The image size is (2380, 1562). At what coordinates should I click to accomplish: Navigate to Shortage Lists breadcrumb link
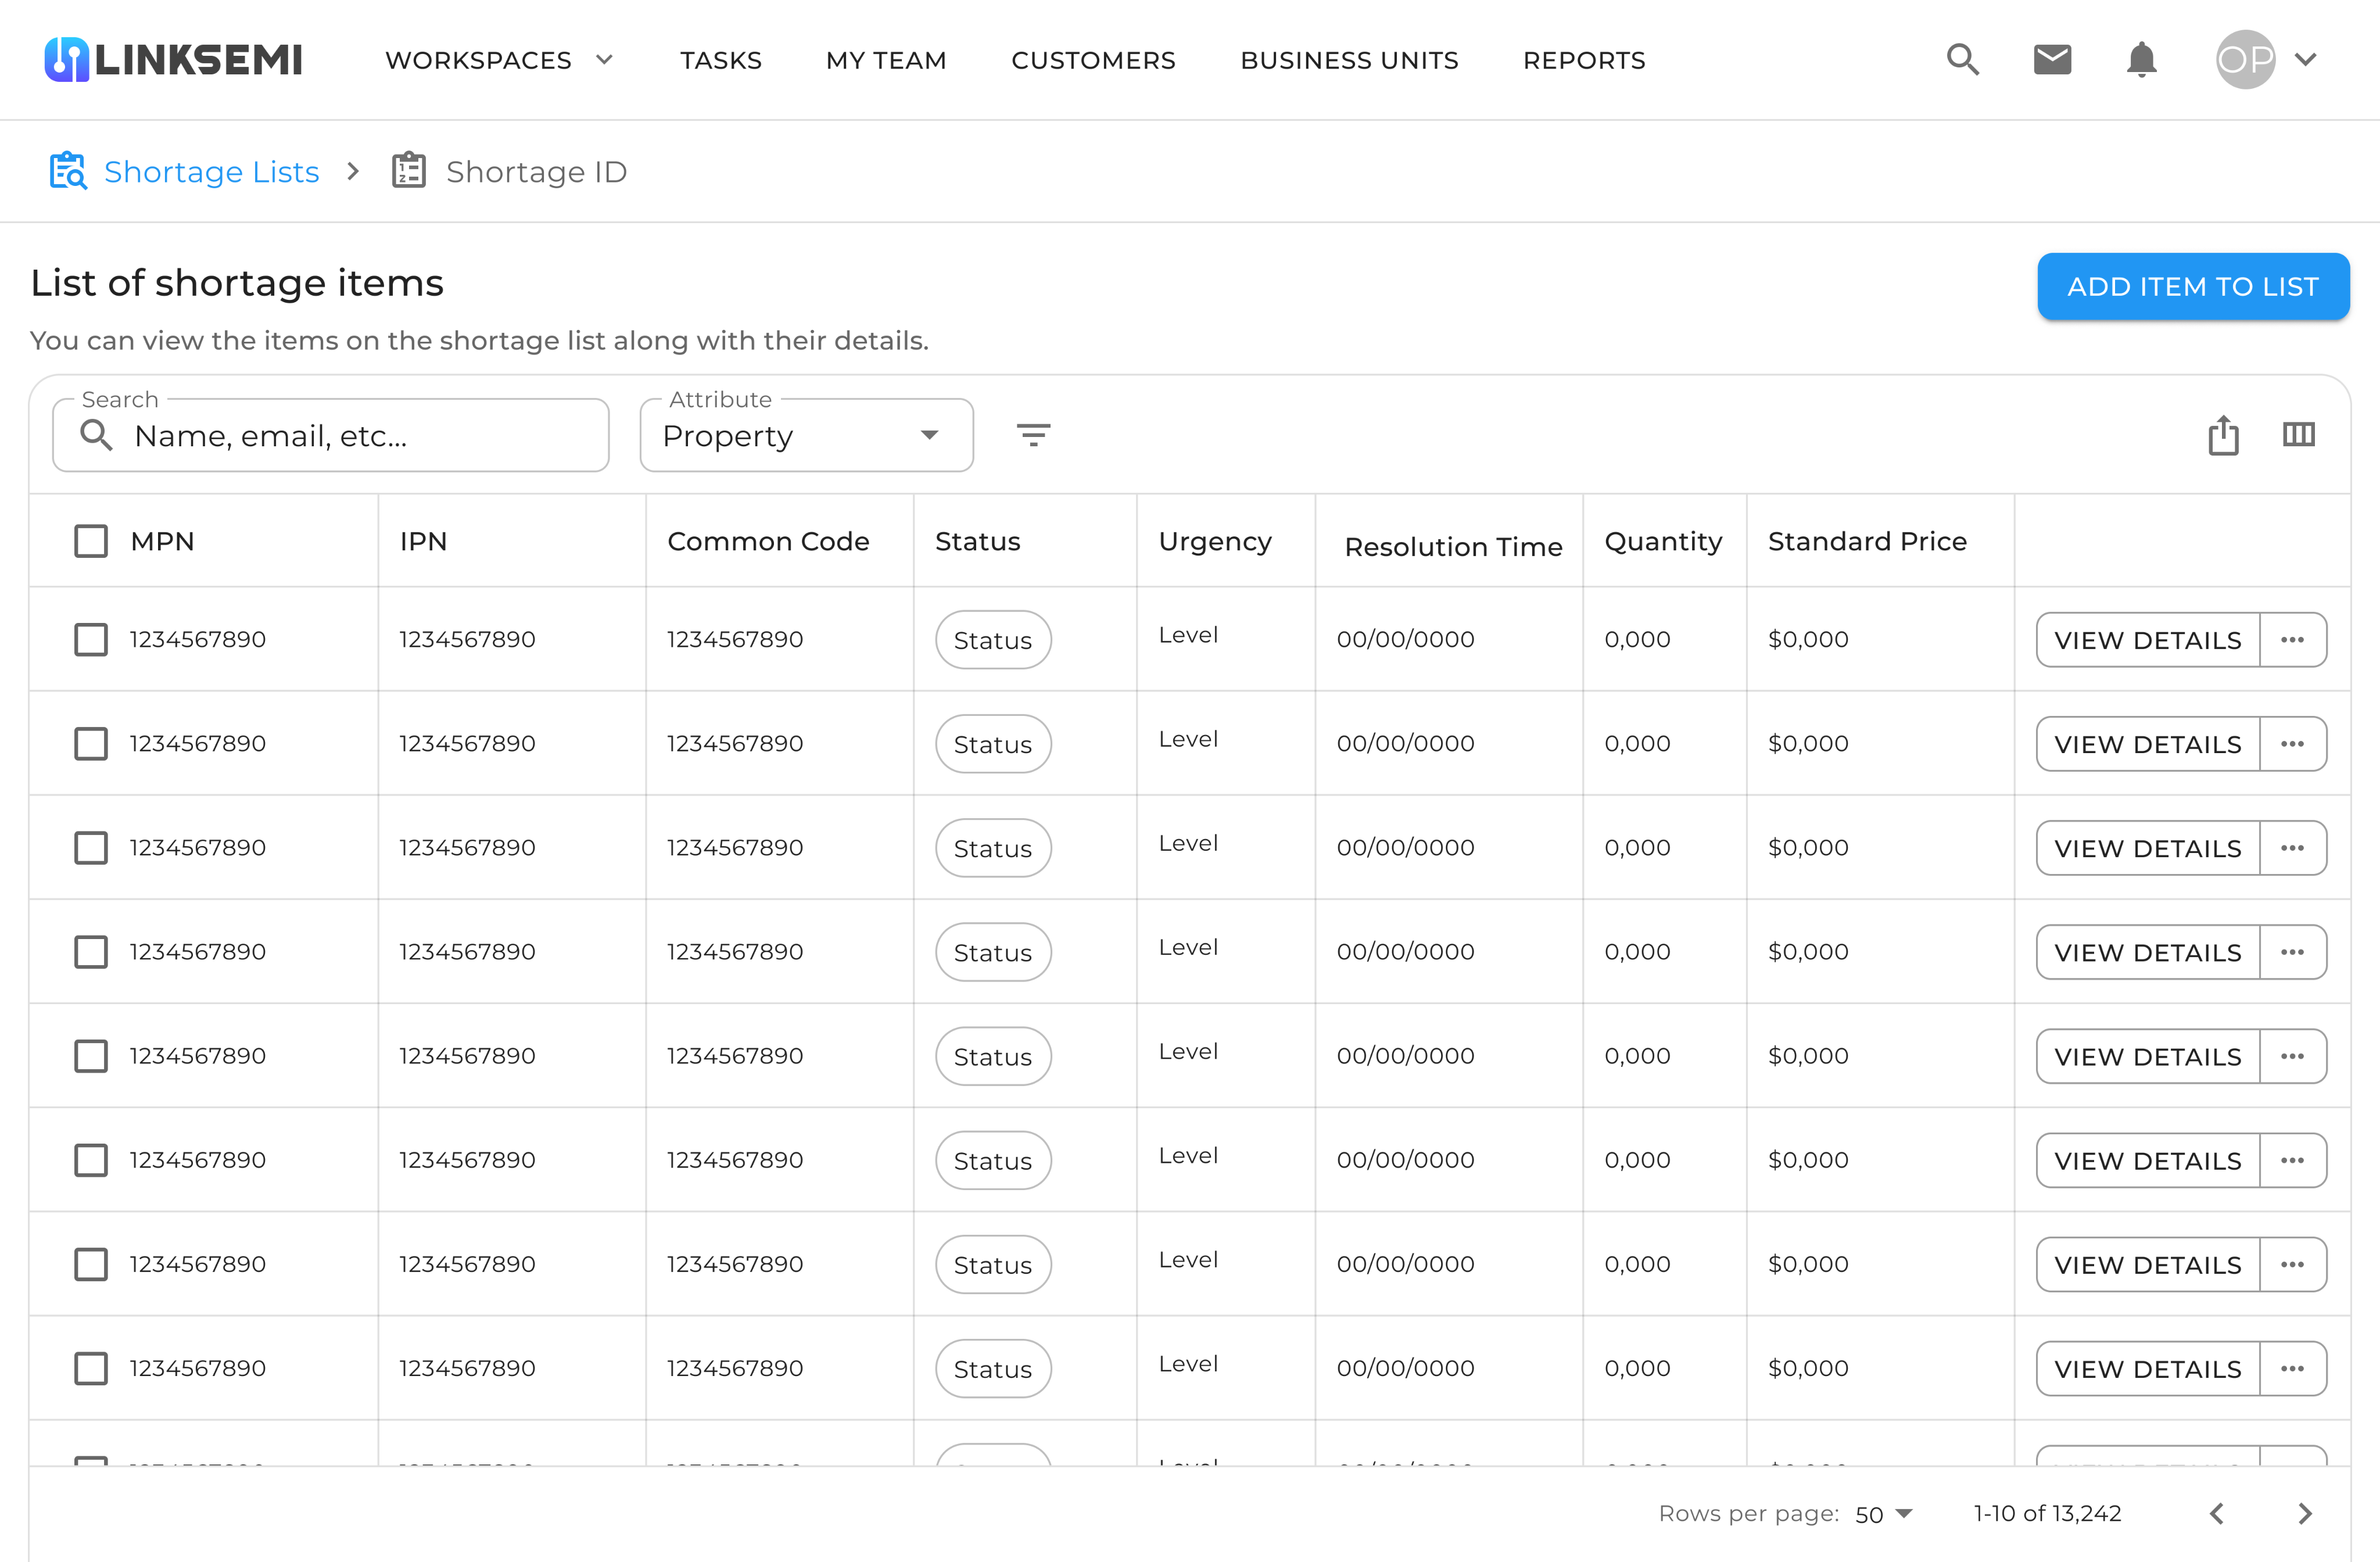(211, 172)
